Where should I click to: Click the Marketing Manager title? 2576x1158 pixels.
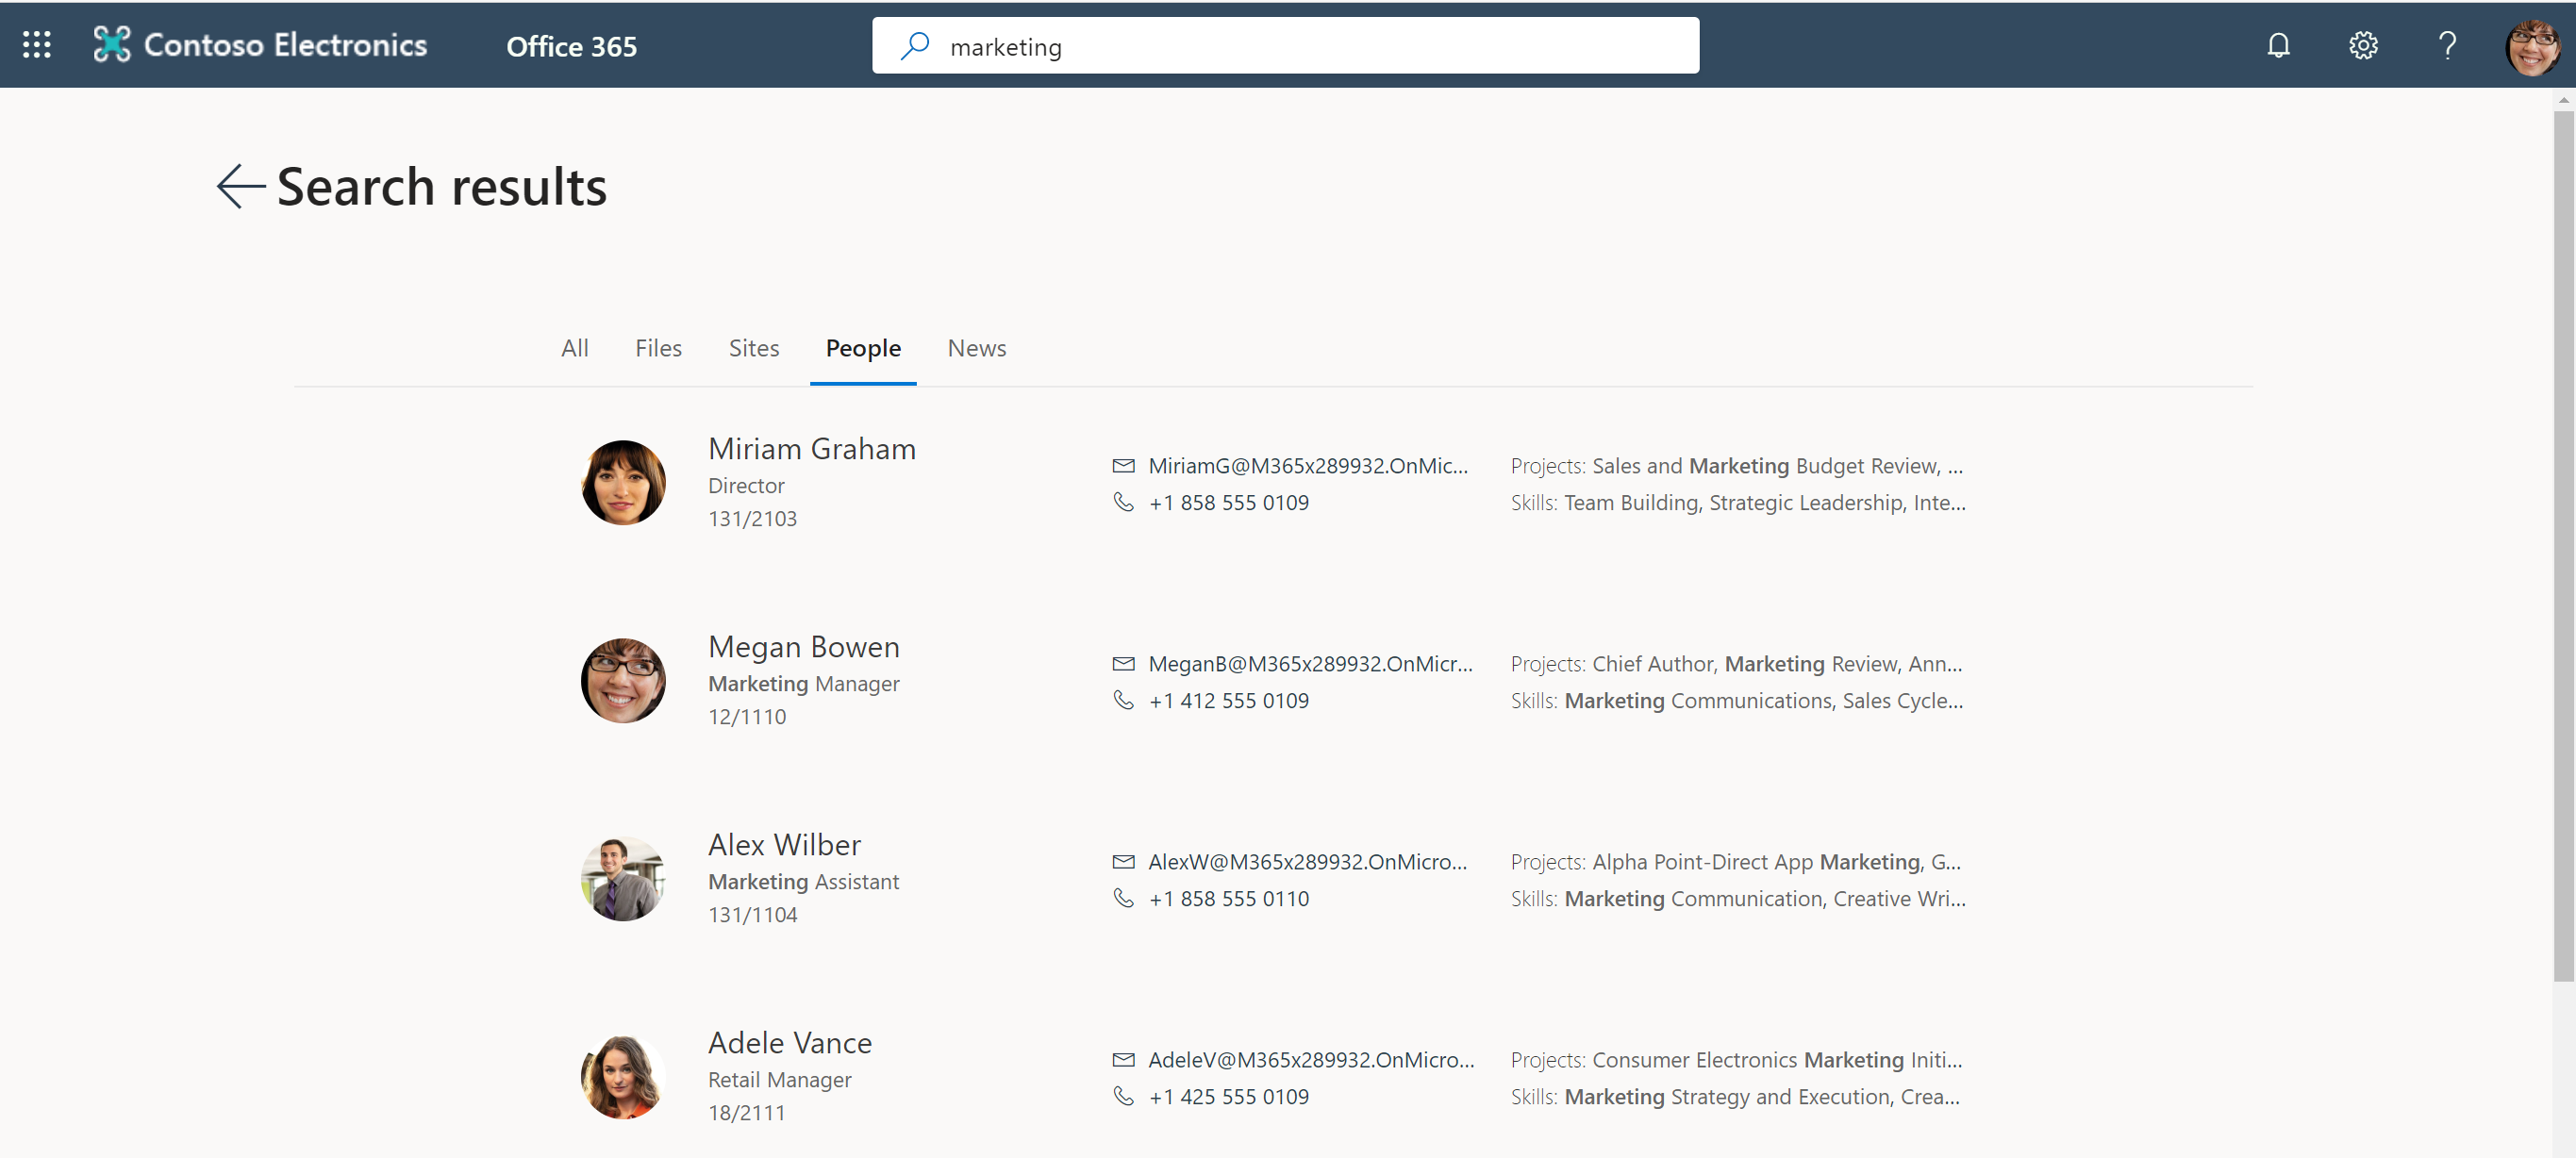804,684
